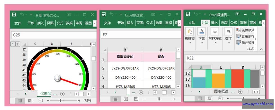Screen dimensions: 275x110
Task: Select the 图表概述 sheet tab
Action: point(221,92)
